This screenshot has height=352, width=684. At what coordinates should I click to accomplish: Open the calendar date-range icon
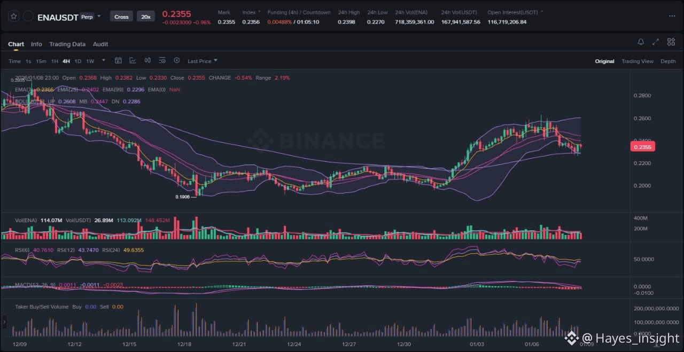pyautogui.click(x=119, y=61)
